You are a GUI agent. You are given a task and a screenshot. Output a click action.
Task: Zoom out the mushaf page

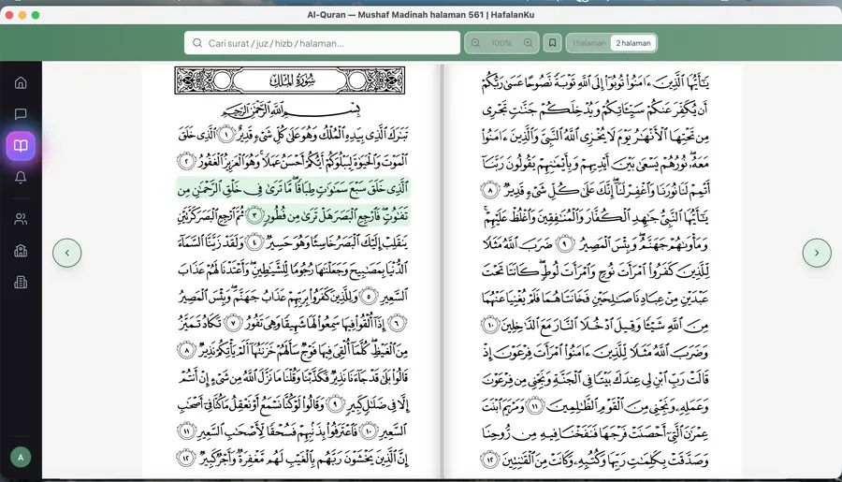[x=476, y=43]
